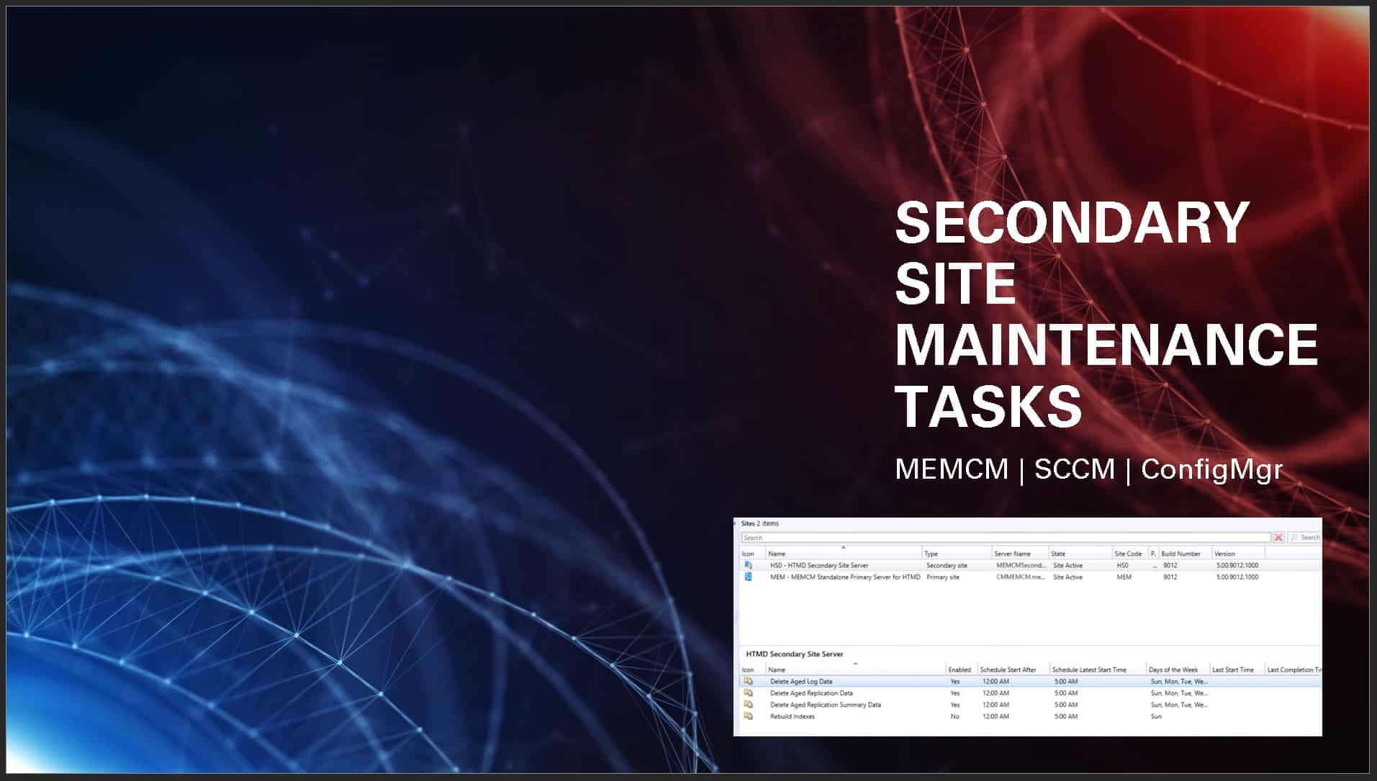Screen dimensions: 1377x781
Task: Select Delete Aged Replication Summary Data task
Action: coord(1031,704)
